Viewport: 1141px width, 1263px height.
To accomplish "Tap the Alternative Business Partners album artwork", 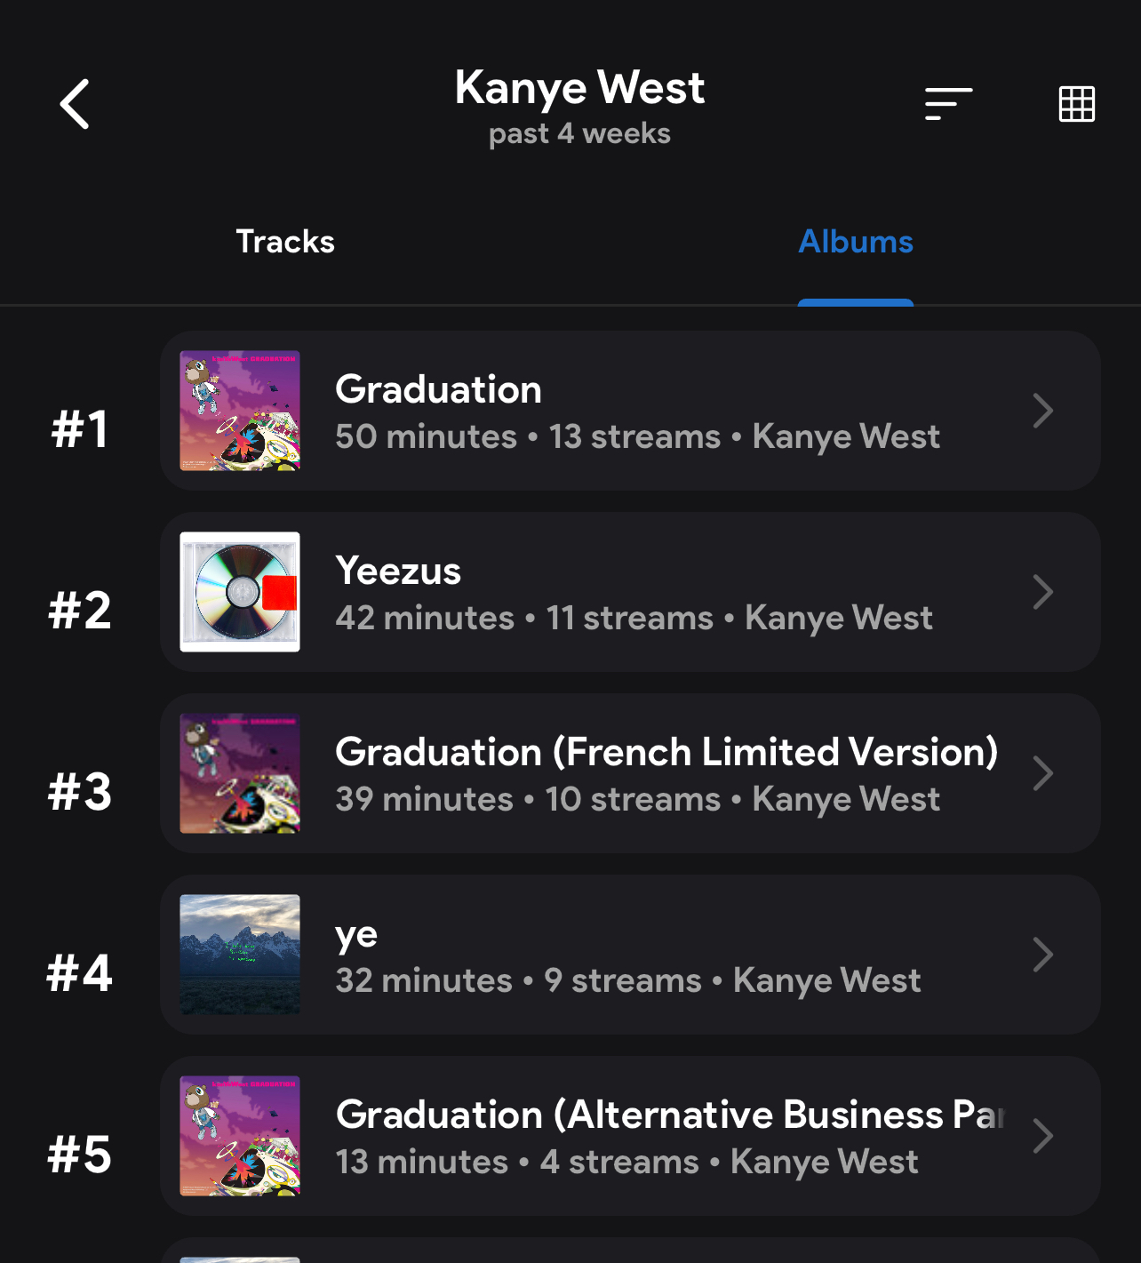I will 240,1136.
